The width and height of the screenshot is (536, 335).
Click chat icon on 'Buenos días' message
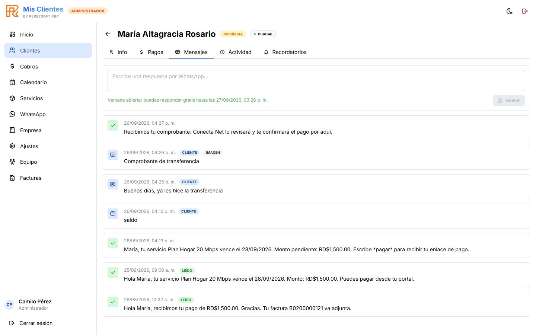113,184
